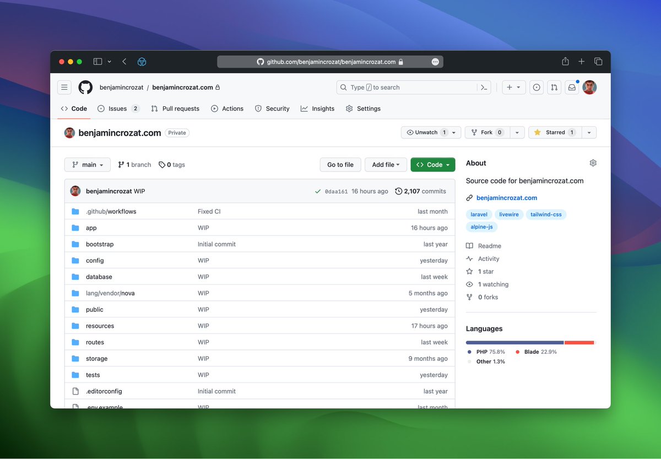Click the alpine-js topic tag
661x459 pixels.
point(482,226)
